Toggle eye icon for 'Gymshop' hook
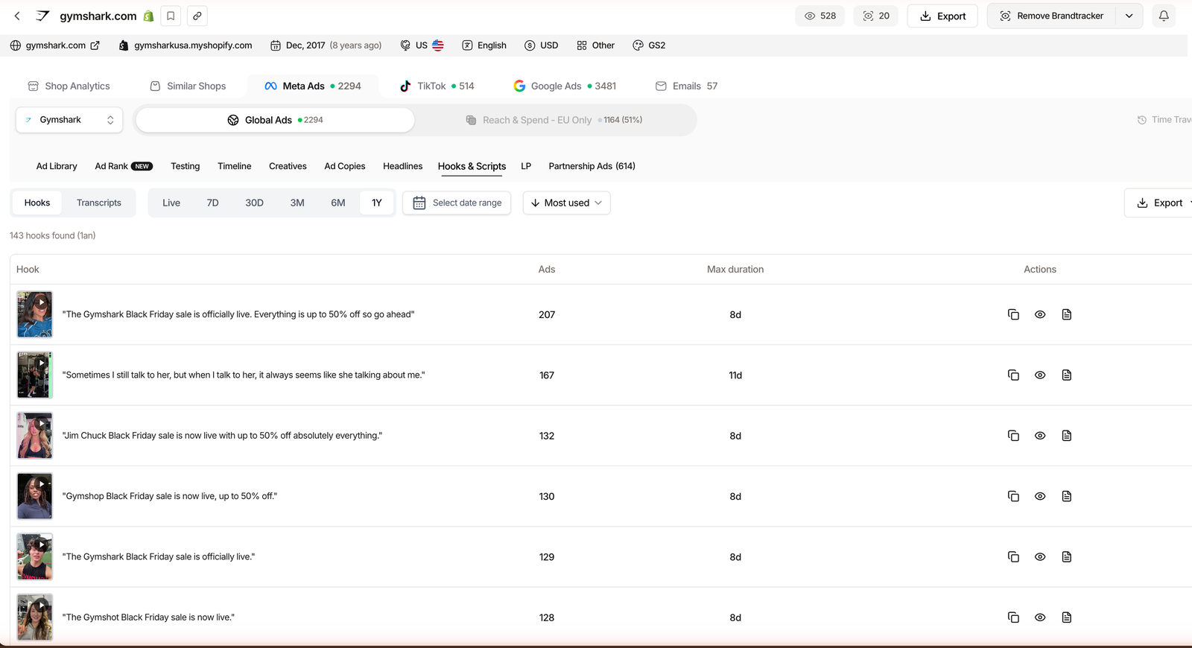1192x648 pixels. click(1040, 496)
